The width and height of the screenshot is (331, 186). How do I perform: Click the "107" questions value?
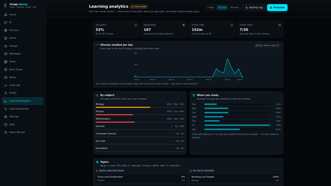click(147, 30)
